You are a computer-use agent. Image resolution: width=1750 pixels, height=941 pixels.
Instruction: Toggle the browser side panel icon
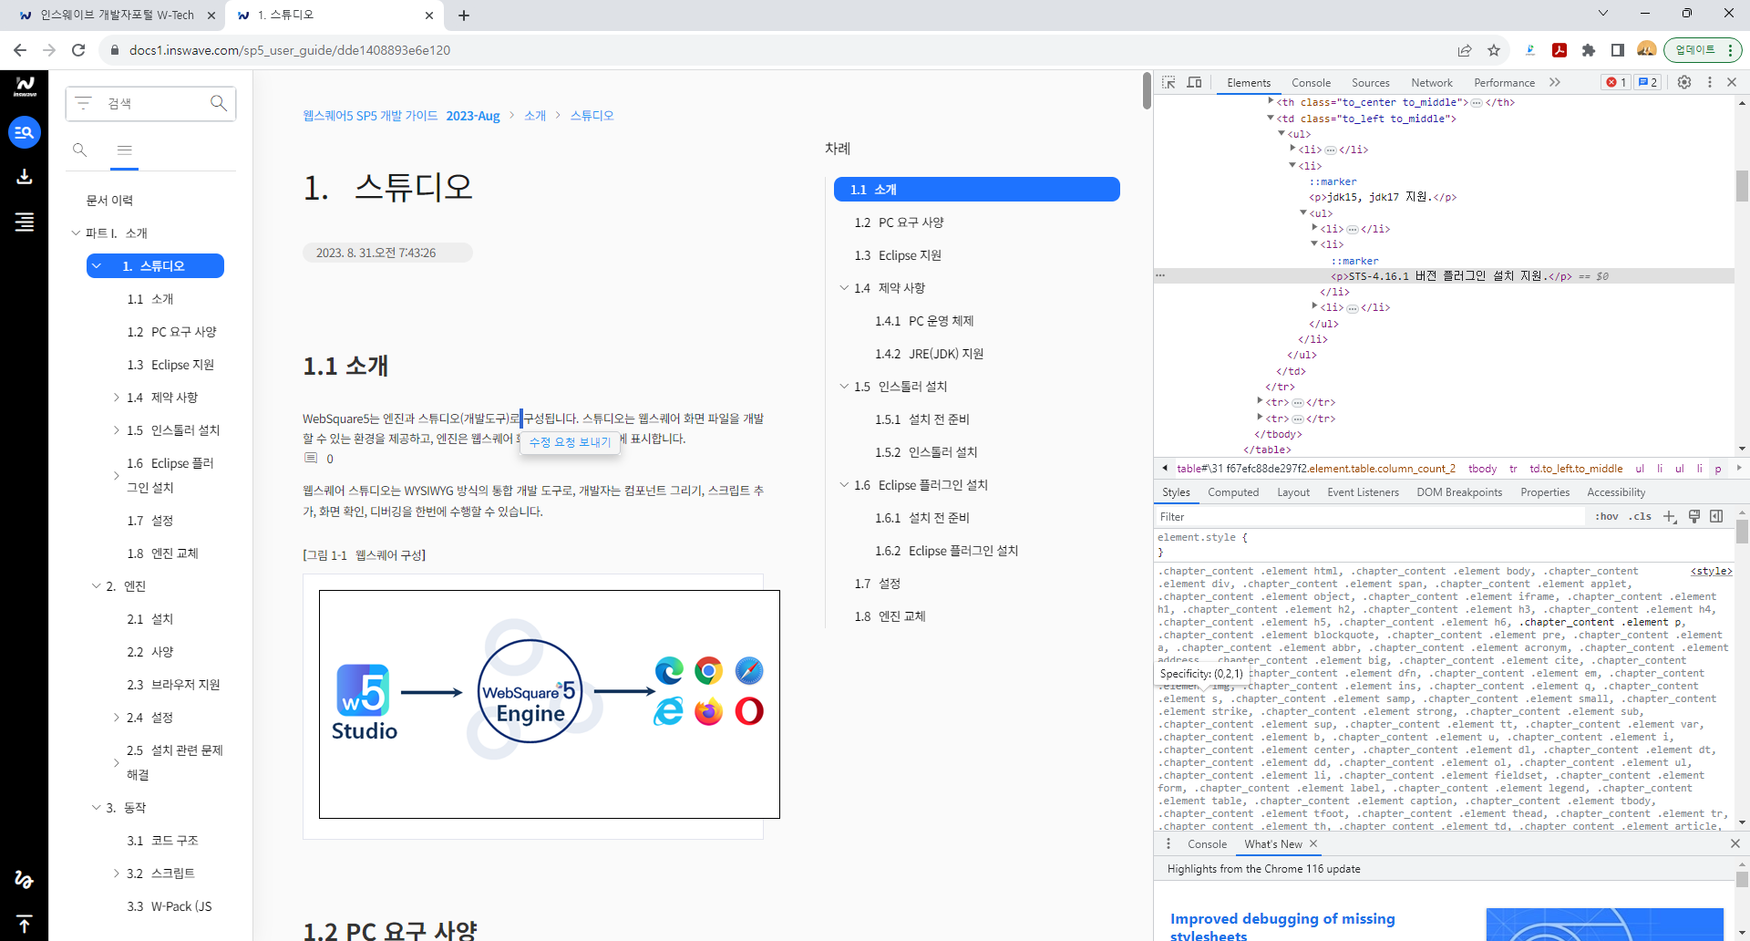coord(1618,50)
